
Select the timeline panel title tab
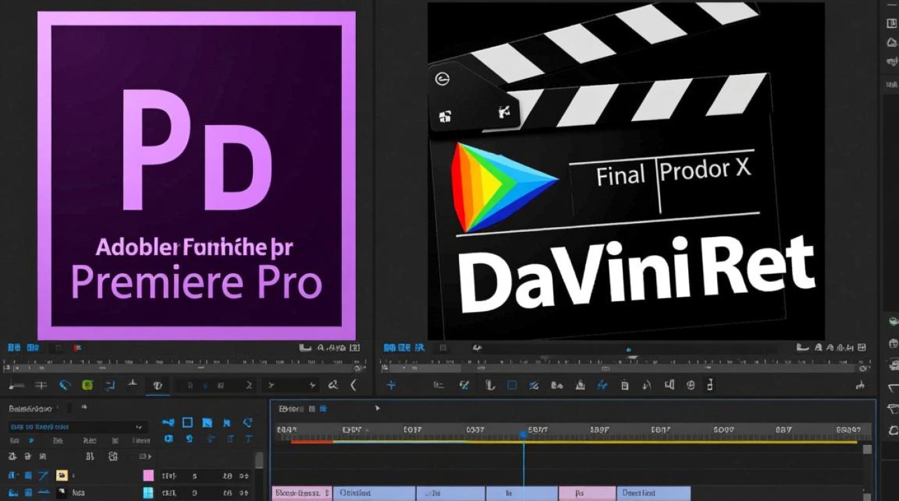[292, 408]
